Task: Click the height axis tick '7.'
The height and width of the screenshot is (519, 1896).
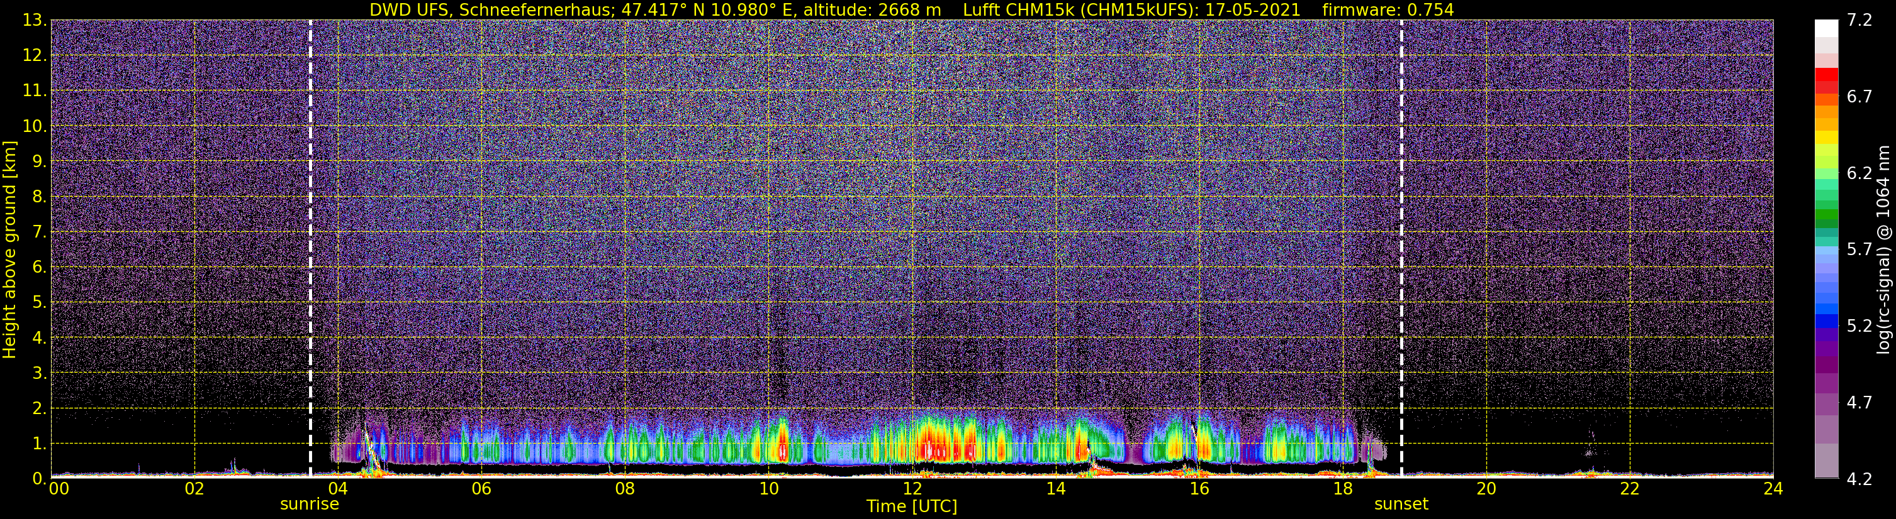Action: 39,232
